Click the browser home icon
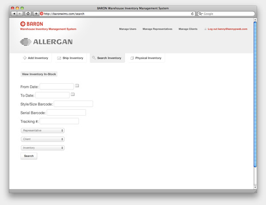The image size is (266, 205). click(28, 14)
